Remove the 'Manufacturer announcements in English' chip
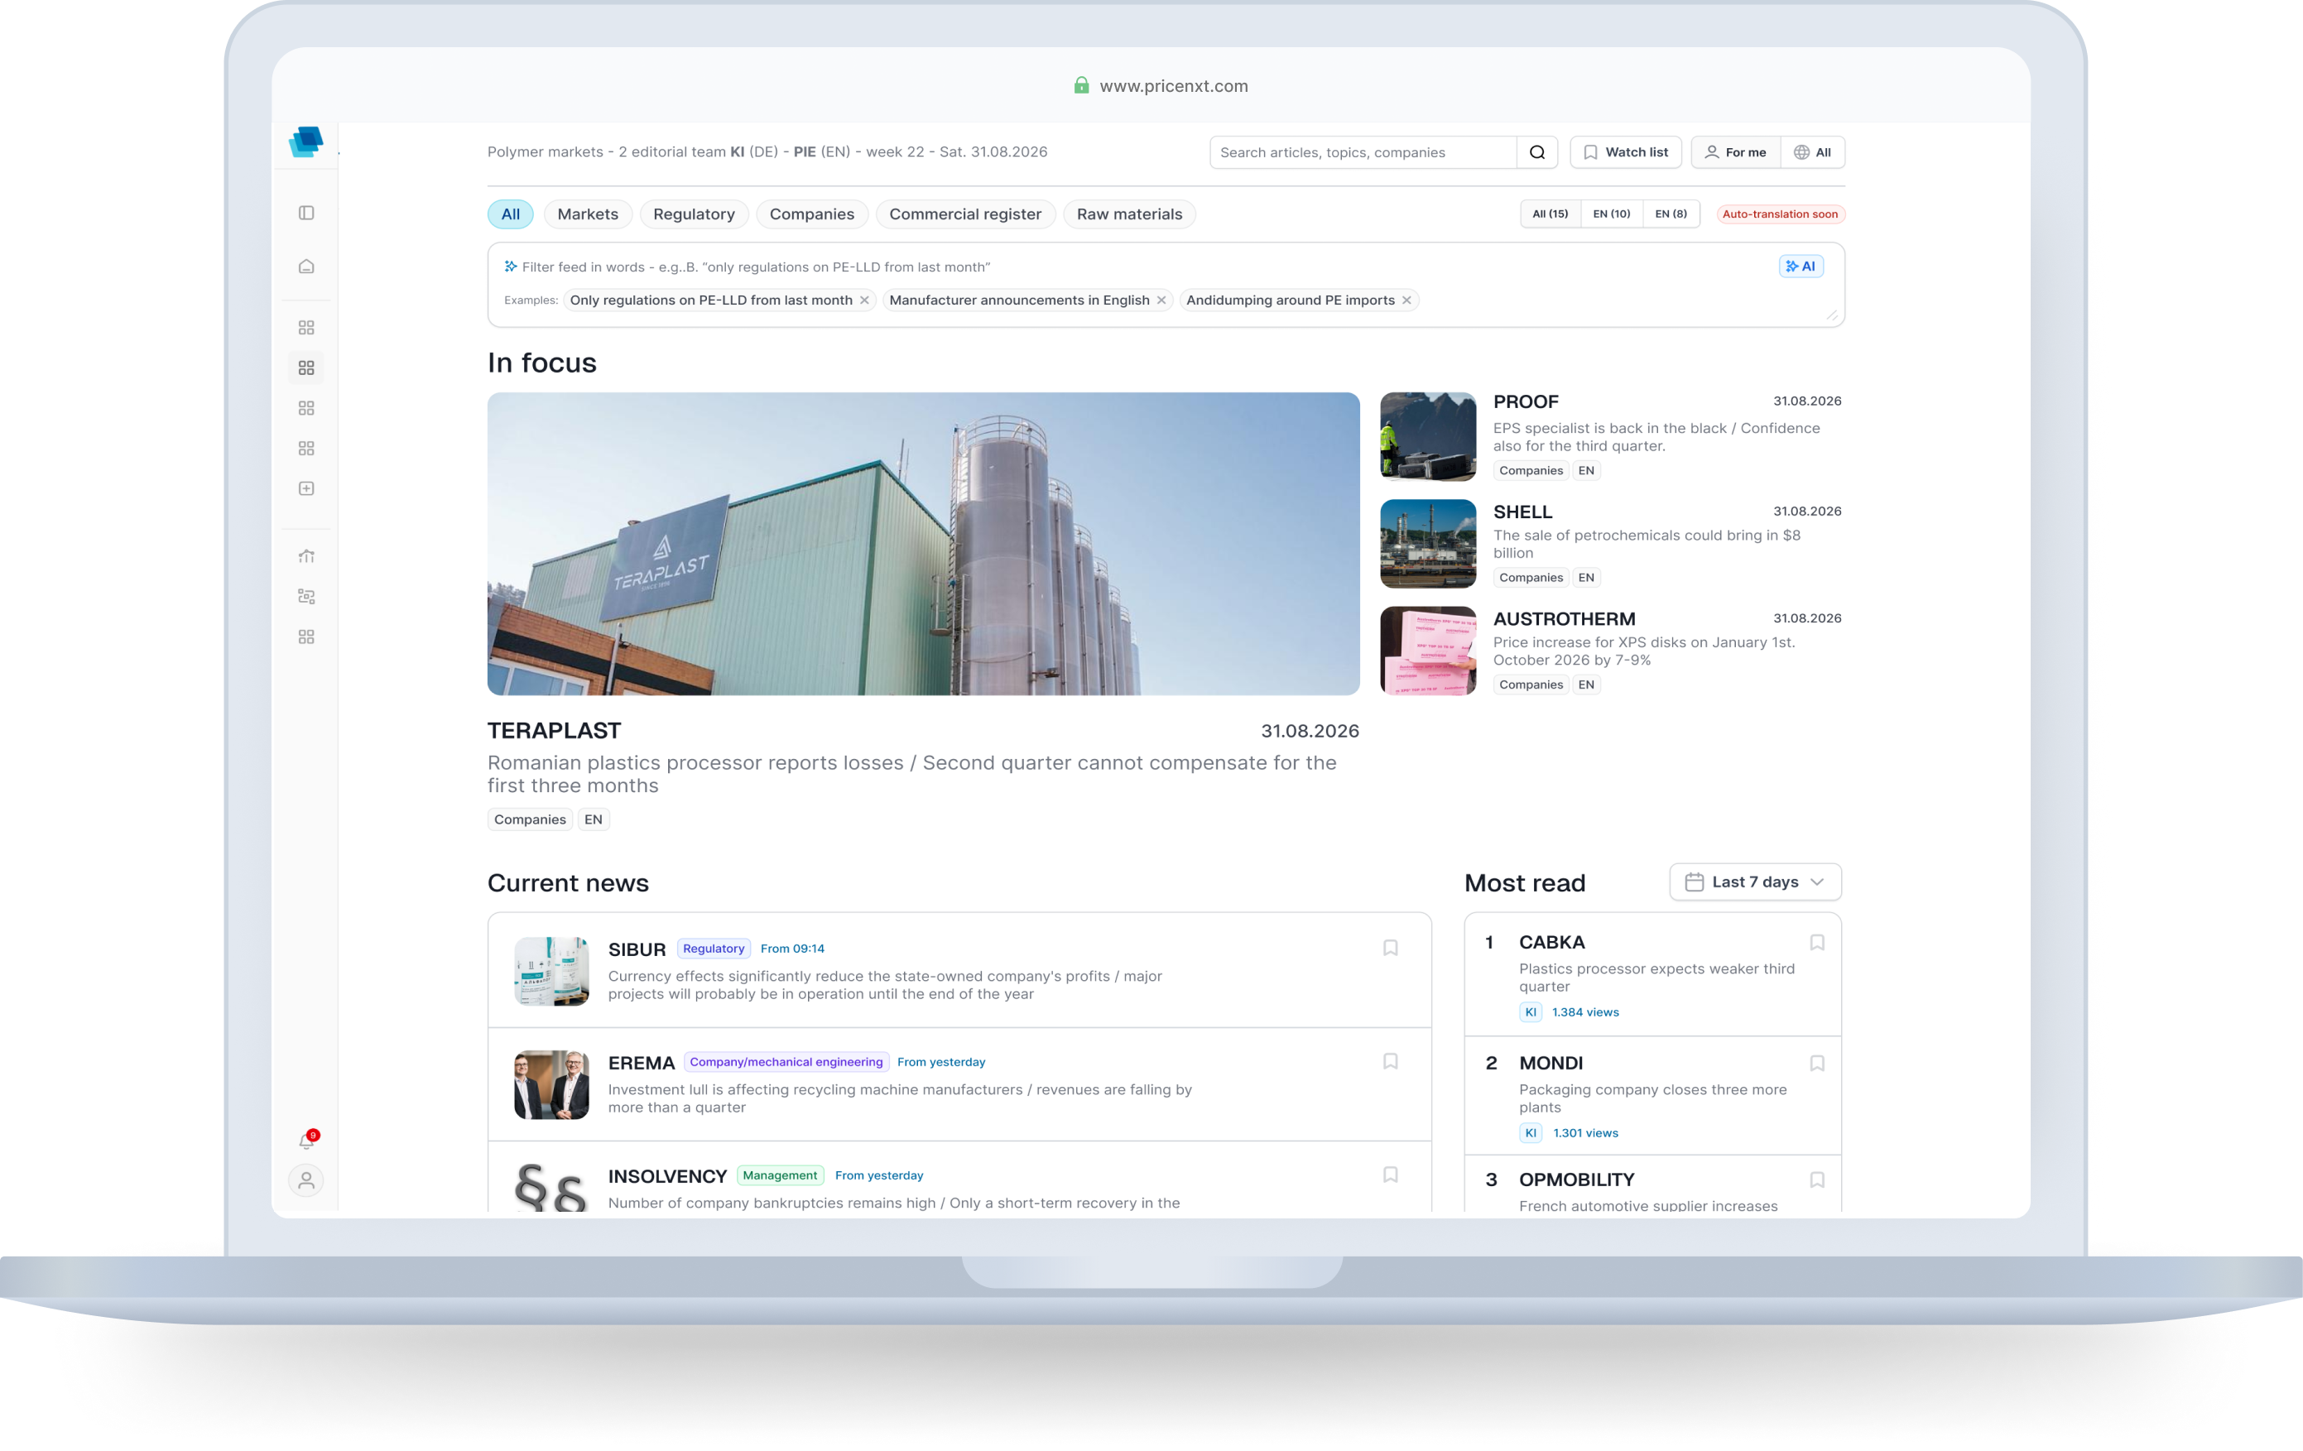The image size is (2303, 1451). [x=1161, y=300]
